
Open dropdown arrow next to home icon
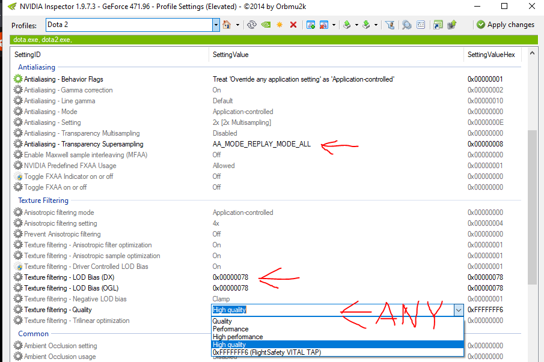click(237, 25)
